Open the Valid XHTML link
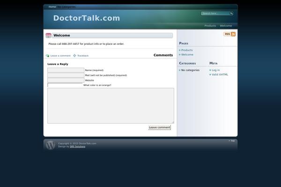 (220, 75)
